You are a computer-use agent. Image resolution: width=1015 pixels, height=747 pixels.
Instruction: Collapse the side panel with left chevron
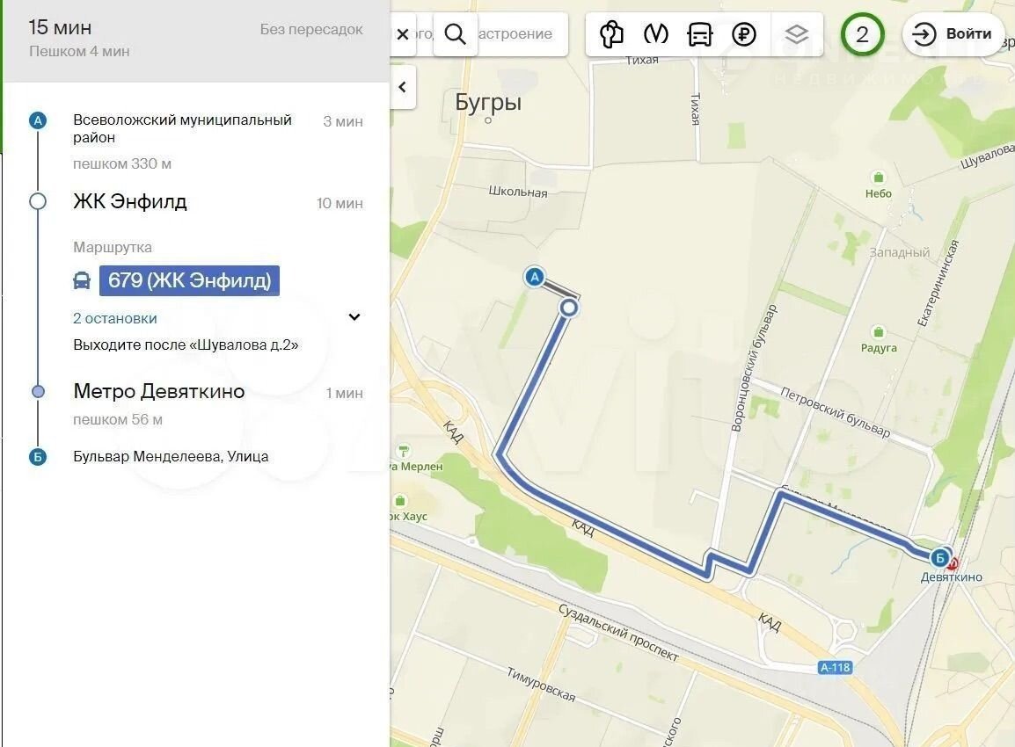pos(403,87)
